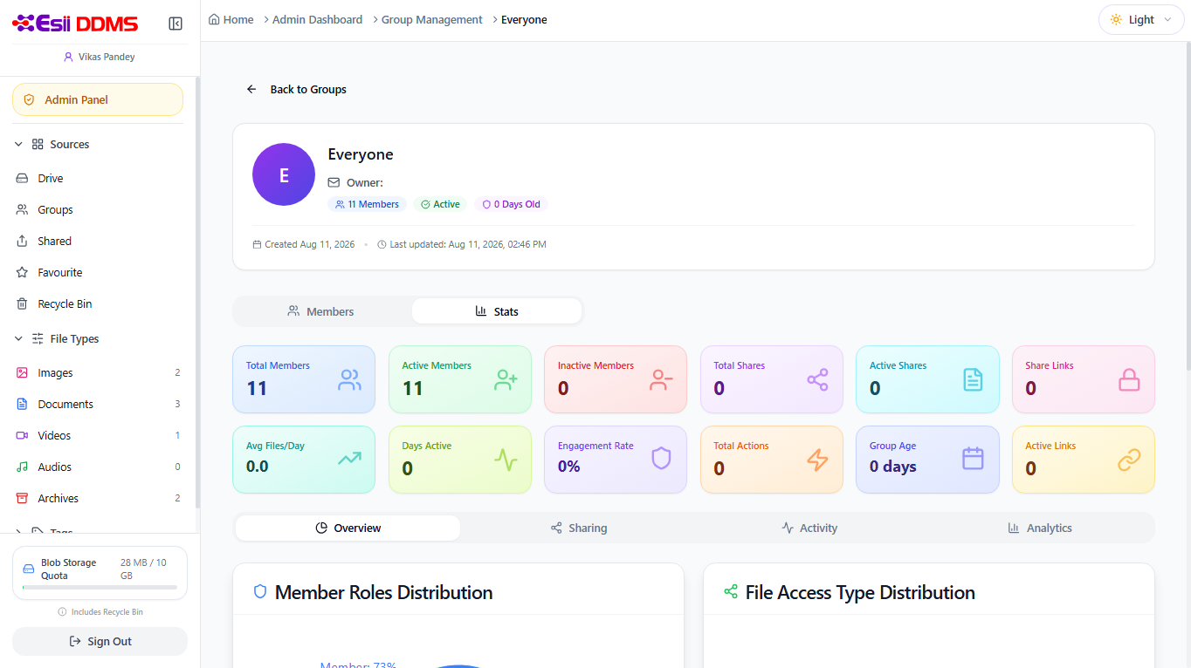Viewport: 1191px width, 668px height.
Task: Open the Admin Panel button
Action: click(x=98, y=99)
